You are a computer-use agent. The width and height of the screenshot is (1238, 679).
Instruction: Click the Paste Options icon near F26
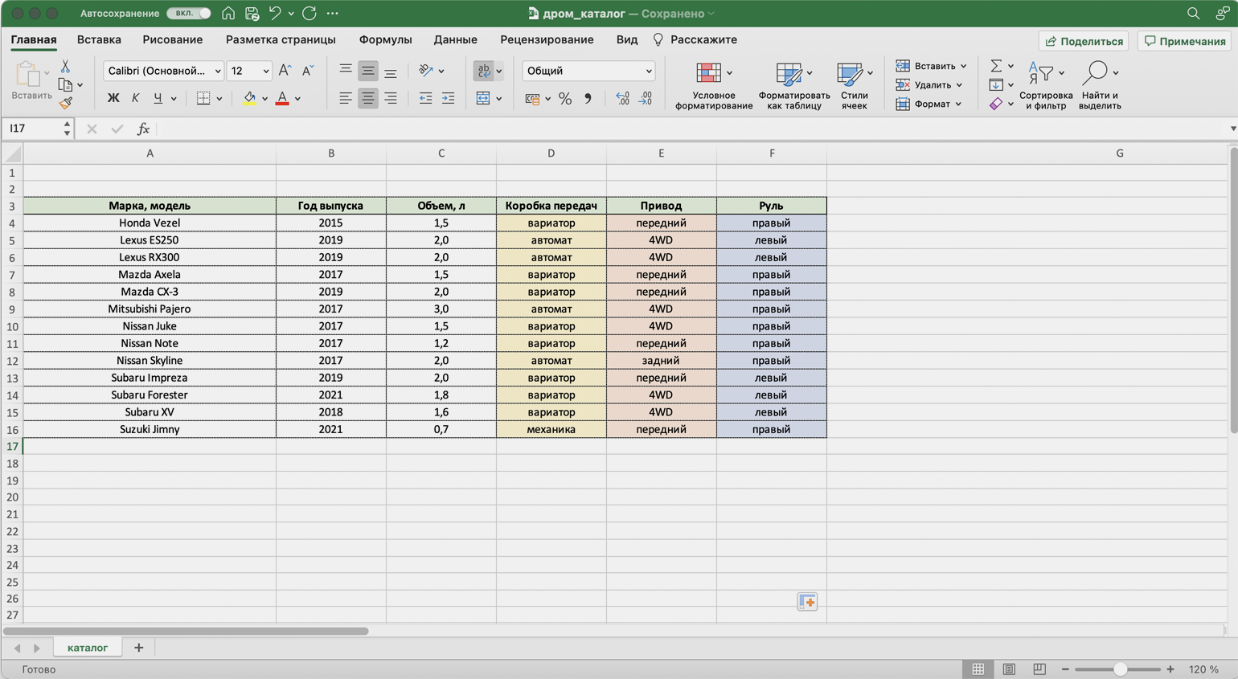click(x=807, y=602)
